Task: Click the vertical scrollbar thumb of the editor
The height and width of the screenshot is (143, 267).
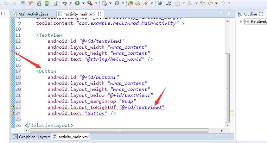Action: click(227, 88)
